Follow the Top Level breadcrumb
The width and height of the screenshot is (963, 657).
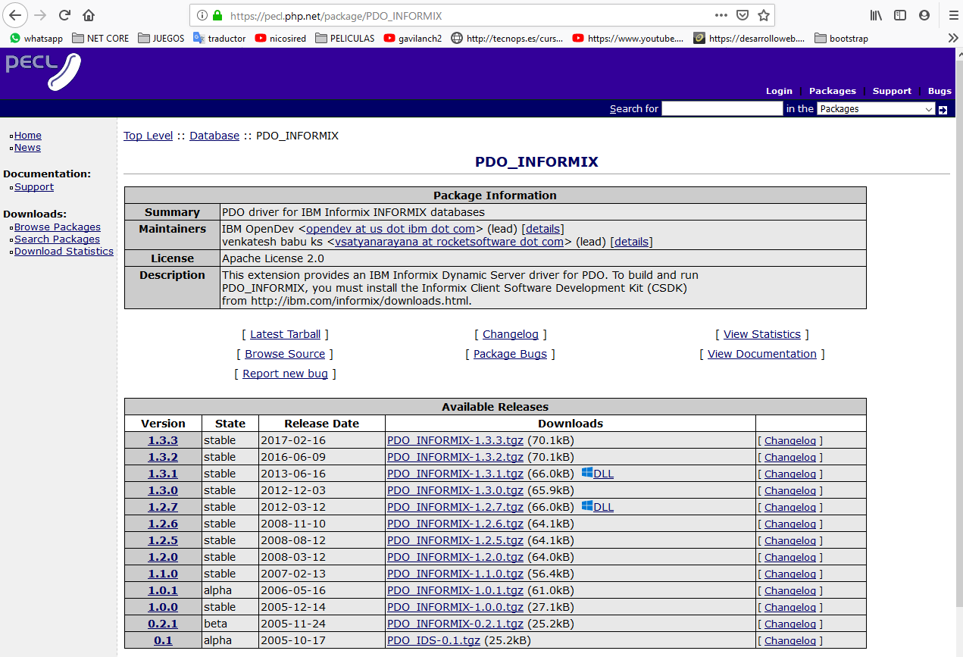[x=149, y=136]
